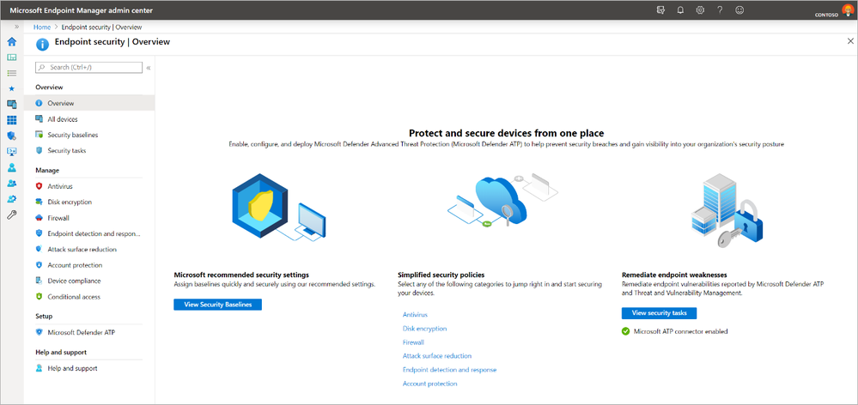
Task: Click the Favorites star icon in left rail
Action: 11,88
